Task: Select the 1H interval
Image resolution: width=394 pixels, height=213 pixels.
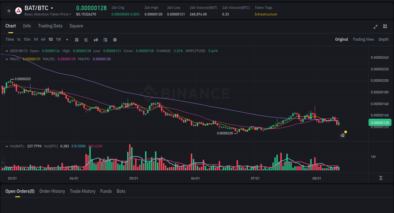Action: pyautogui.click(x=36, y=39)
